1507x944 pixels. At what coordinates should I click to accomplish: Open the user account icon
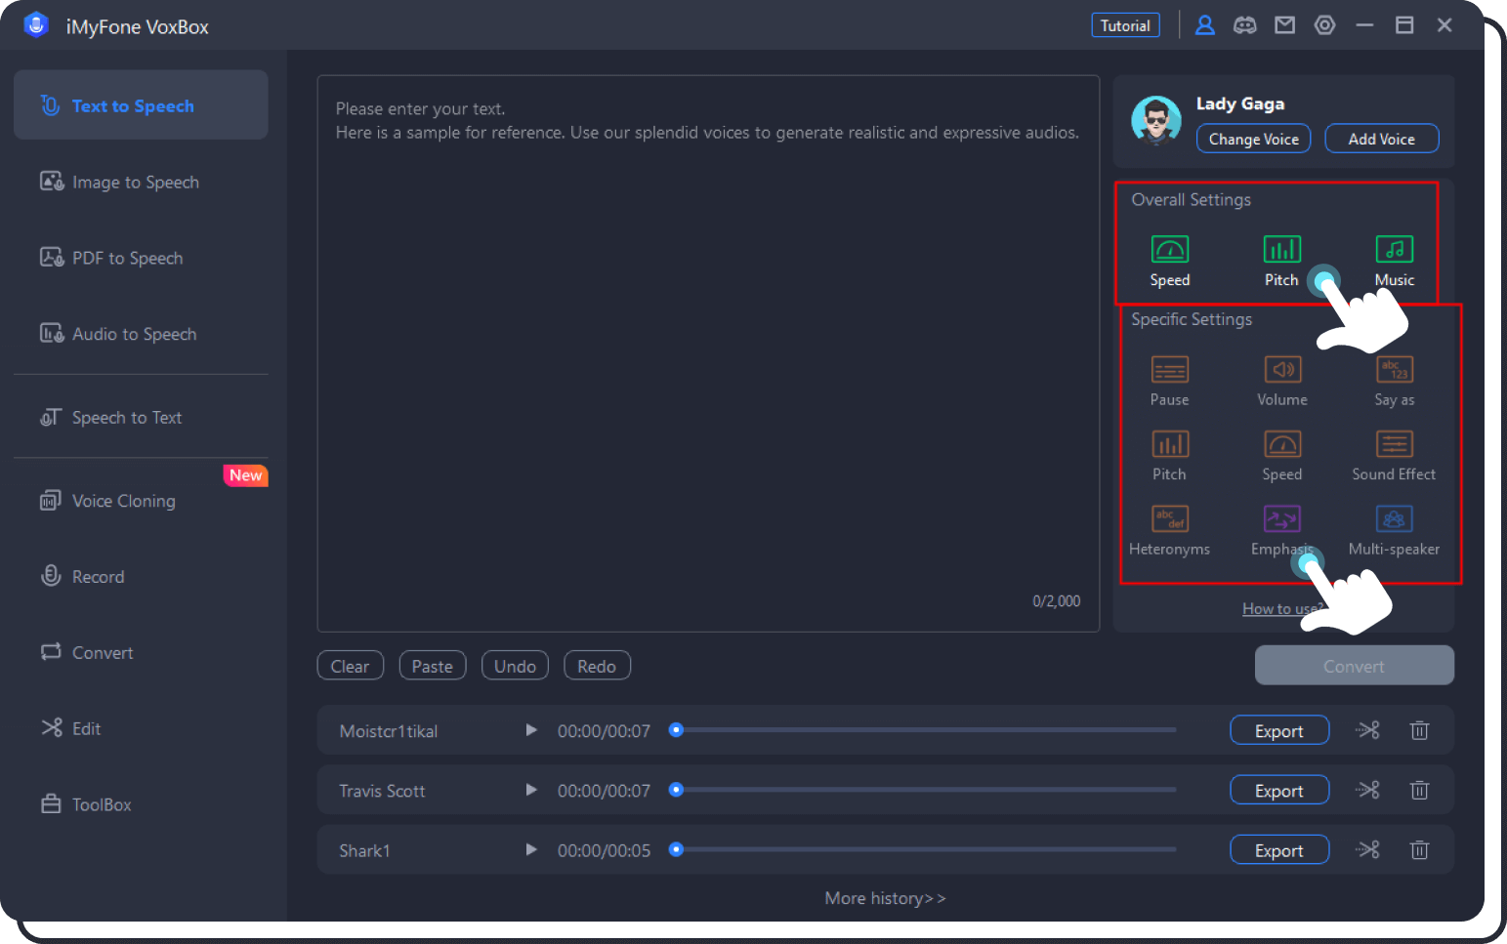[1205, 25]
